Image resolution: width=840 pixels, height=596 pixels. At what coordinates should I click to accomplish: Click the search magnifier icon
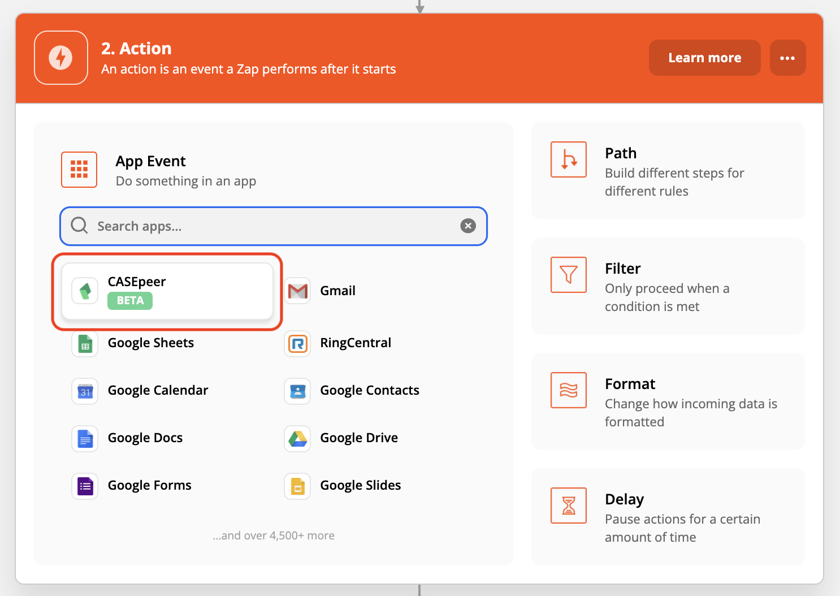coord(79,226)
